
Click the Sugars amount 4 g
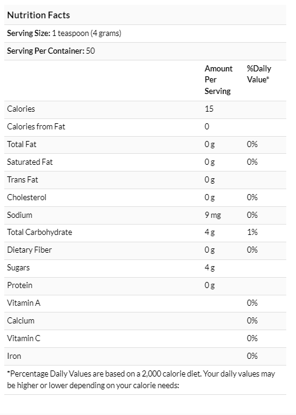pos(210,267)
